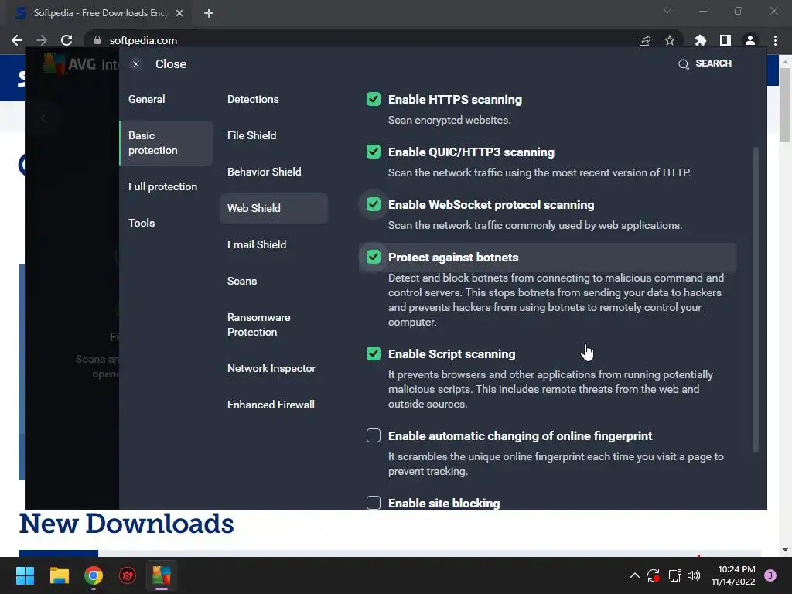
Task: Open Enhanced Firewall settings
Action: pyautogui.click(x=271, y=405)
